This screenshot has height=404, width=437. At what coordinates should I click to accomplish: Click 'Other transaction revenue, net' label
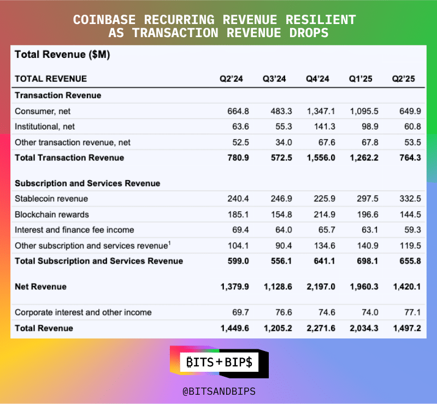(x=73, y=142)
